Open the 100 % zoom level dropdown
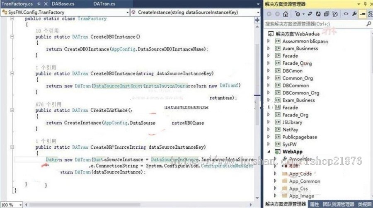 (20, 205)
